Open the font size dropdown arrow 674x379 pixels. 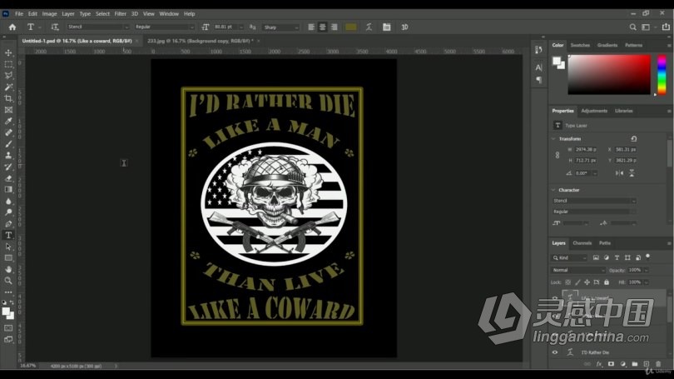240,27
